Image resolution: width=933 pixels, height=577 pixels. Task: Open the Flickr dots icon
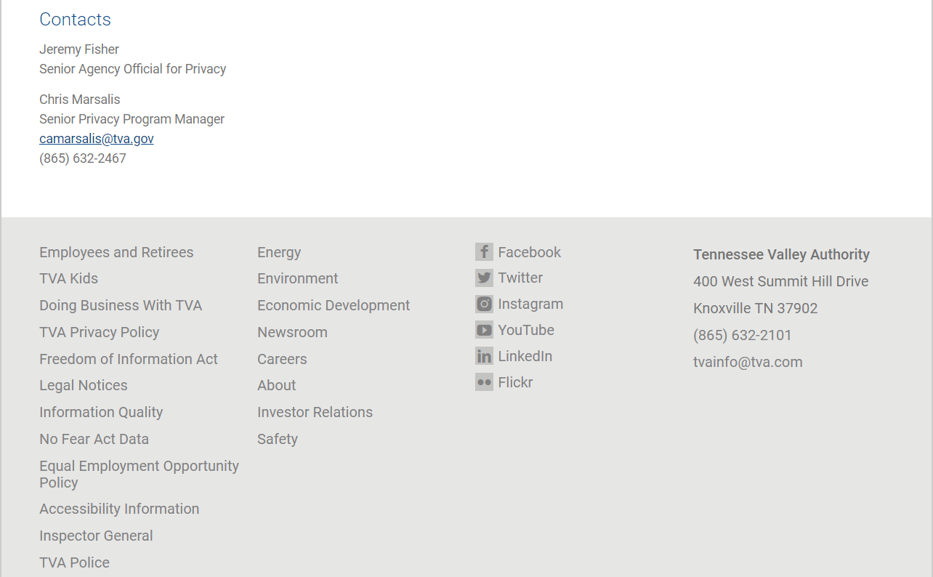(x=484, y=382)
